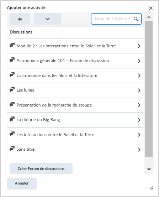Click discussion icon beside Les lunes

coord(12,90)
